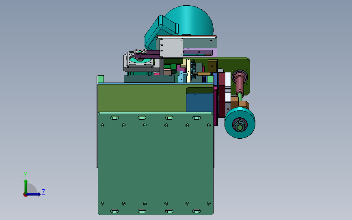Select the dark blue block beside the olive panel
Viewport: 352px width, 220px height.
200,102
